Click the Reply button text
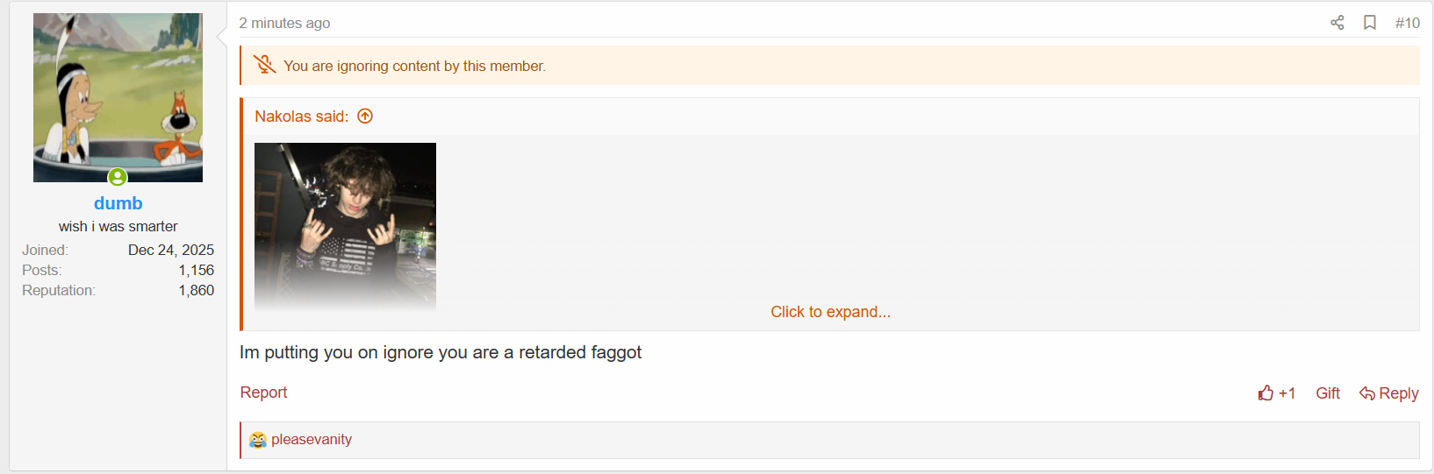 pyautogui.click(x=1398, y=393)
